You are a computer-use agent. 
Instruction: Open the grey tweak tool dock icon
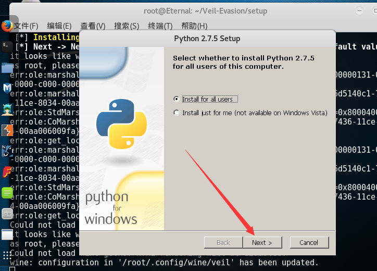tap(7, 214)
